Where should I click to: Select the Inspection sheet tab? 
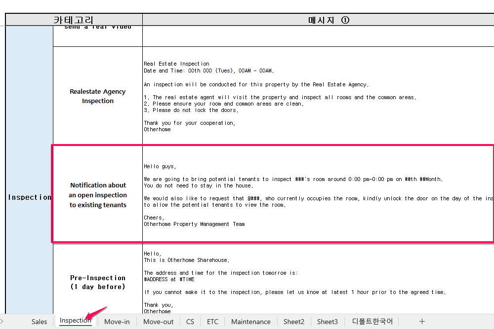pos(75,321)
